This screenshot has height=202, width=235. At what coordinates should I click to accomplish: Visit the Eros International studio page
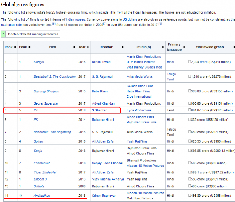139,96
